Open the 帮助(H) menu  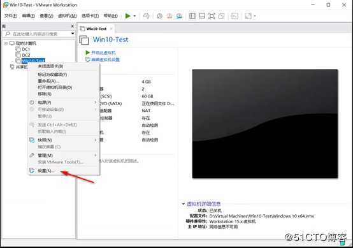click(110, 16)
